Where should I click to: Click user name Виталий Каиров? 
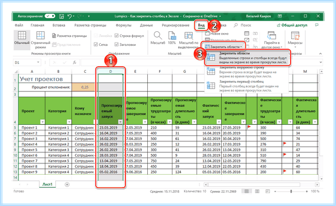[x=258, y=16]
